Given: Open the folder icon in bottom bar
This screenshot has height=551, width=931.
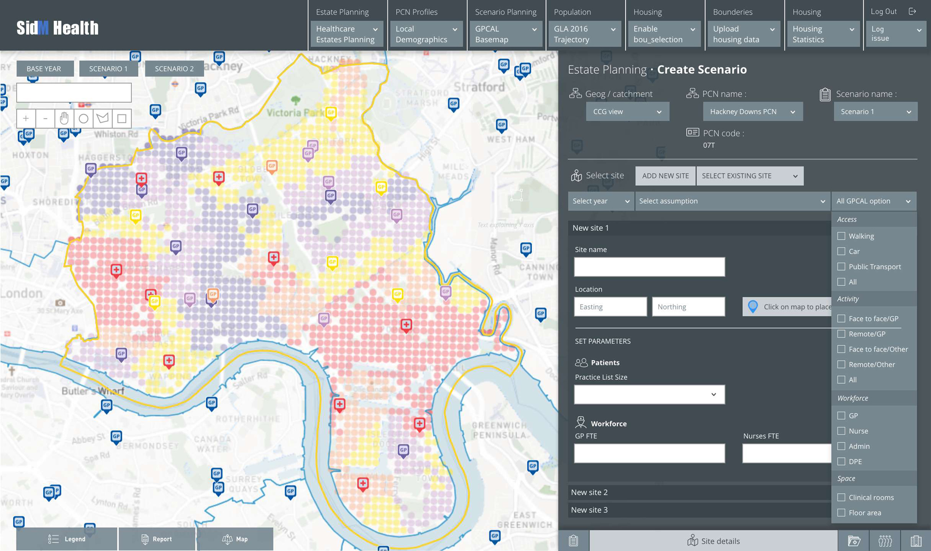Looking at the screenshot, I should coord(854,541).
